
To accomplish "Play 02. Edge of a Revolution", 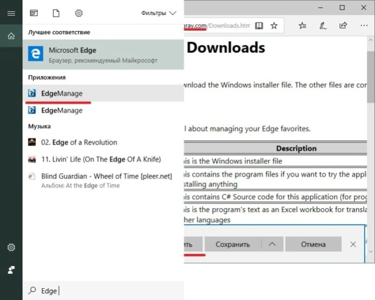I will pyautogui.click(x=104, y=142).
